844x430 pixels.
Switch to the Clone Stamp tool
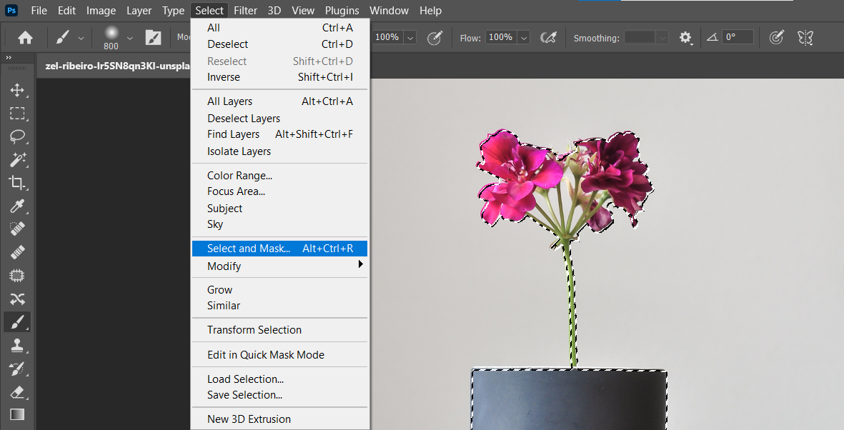pyautogui.click(x=17, y=345)
